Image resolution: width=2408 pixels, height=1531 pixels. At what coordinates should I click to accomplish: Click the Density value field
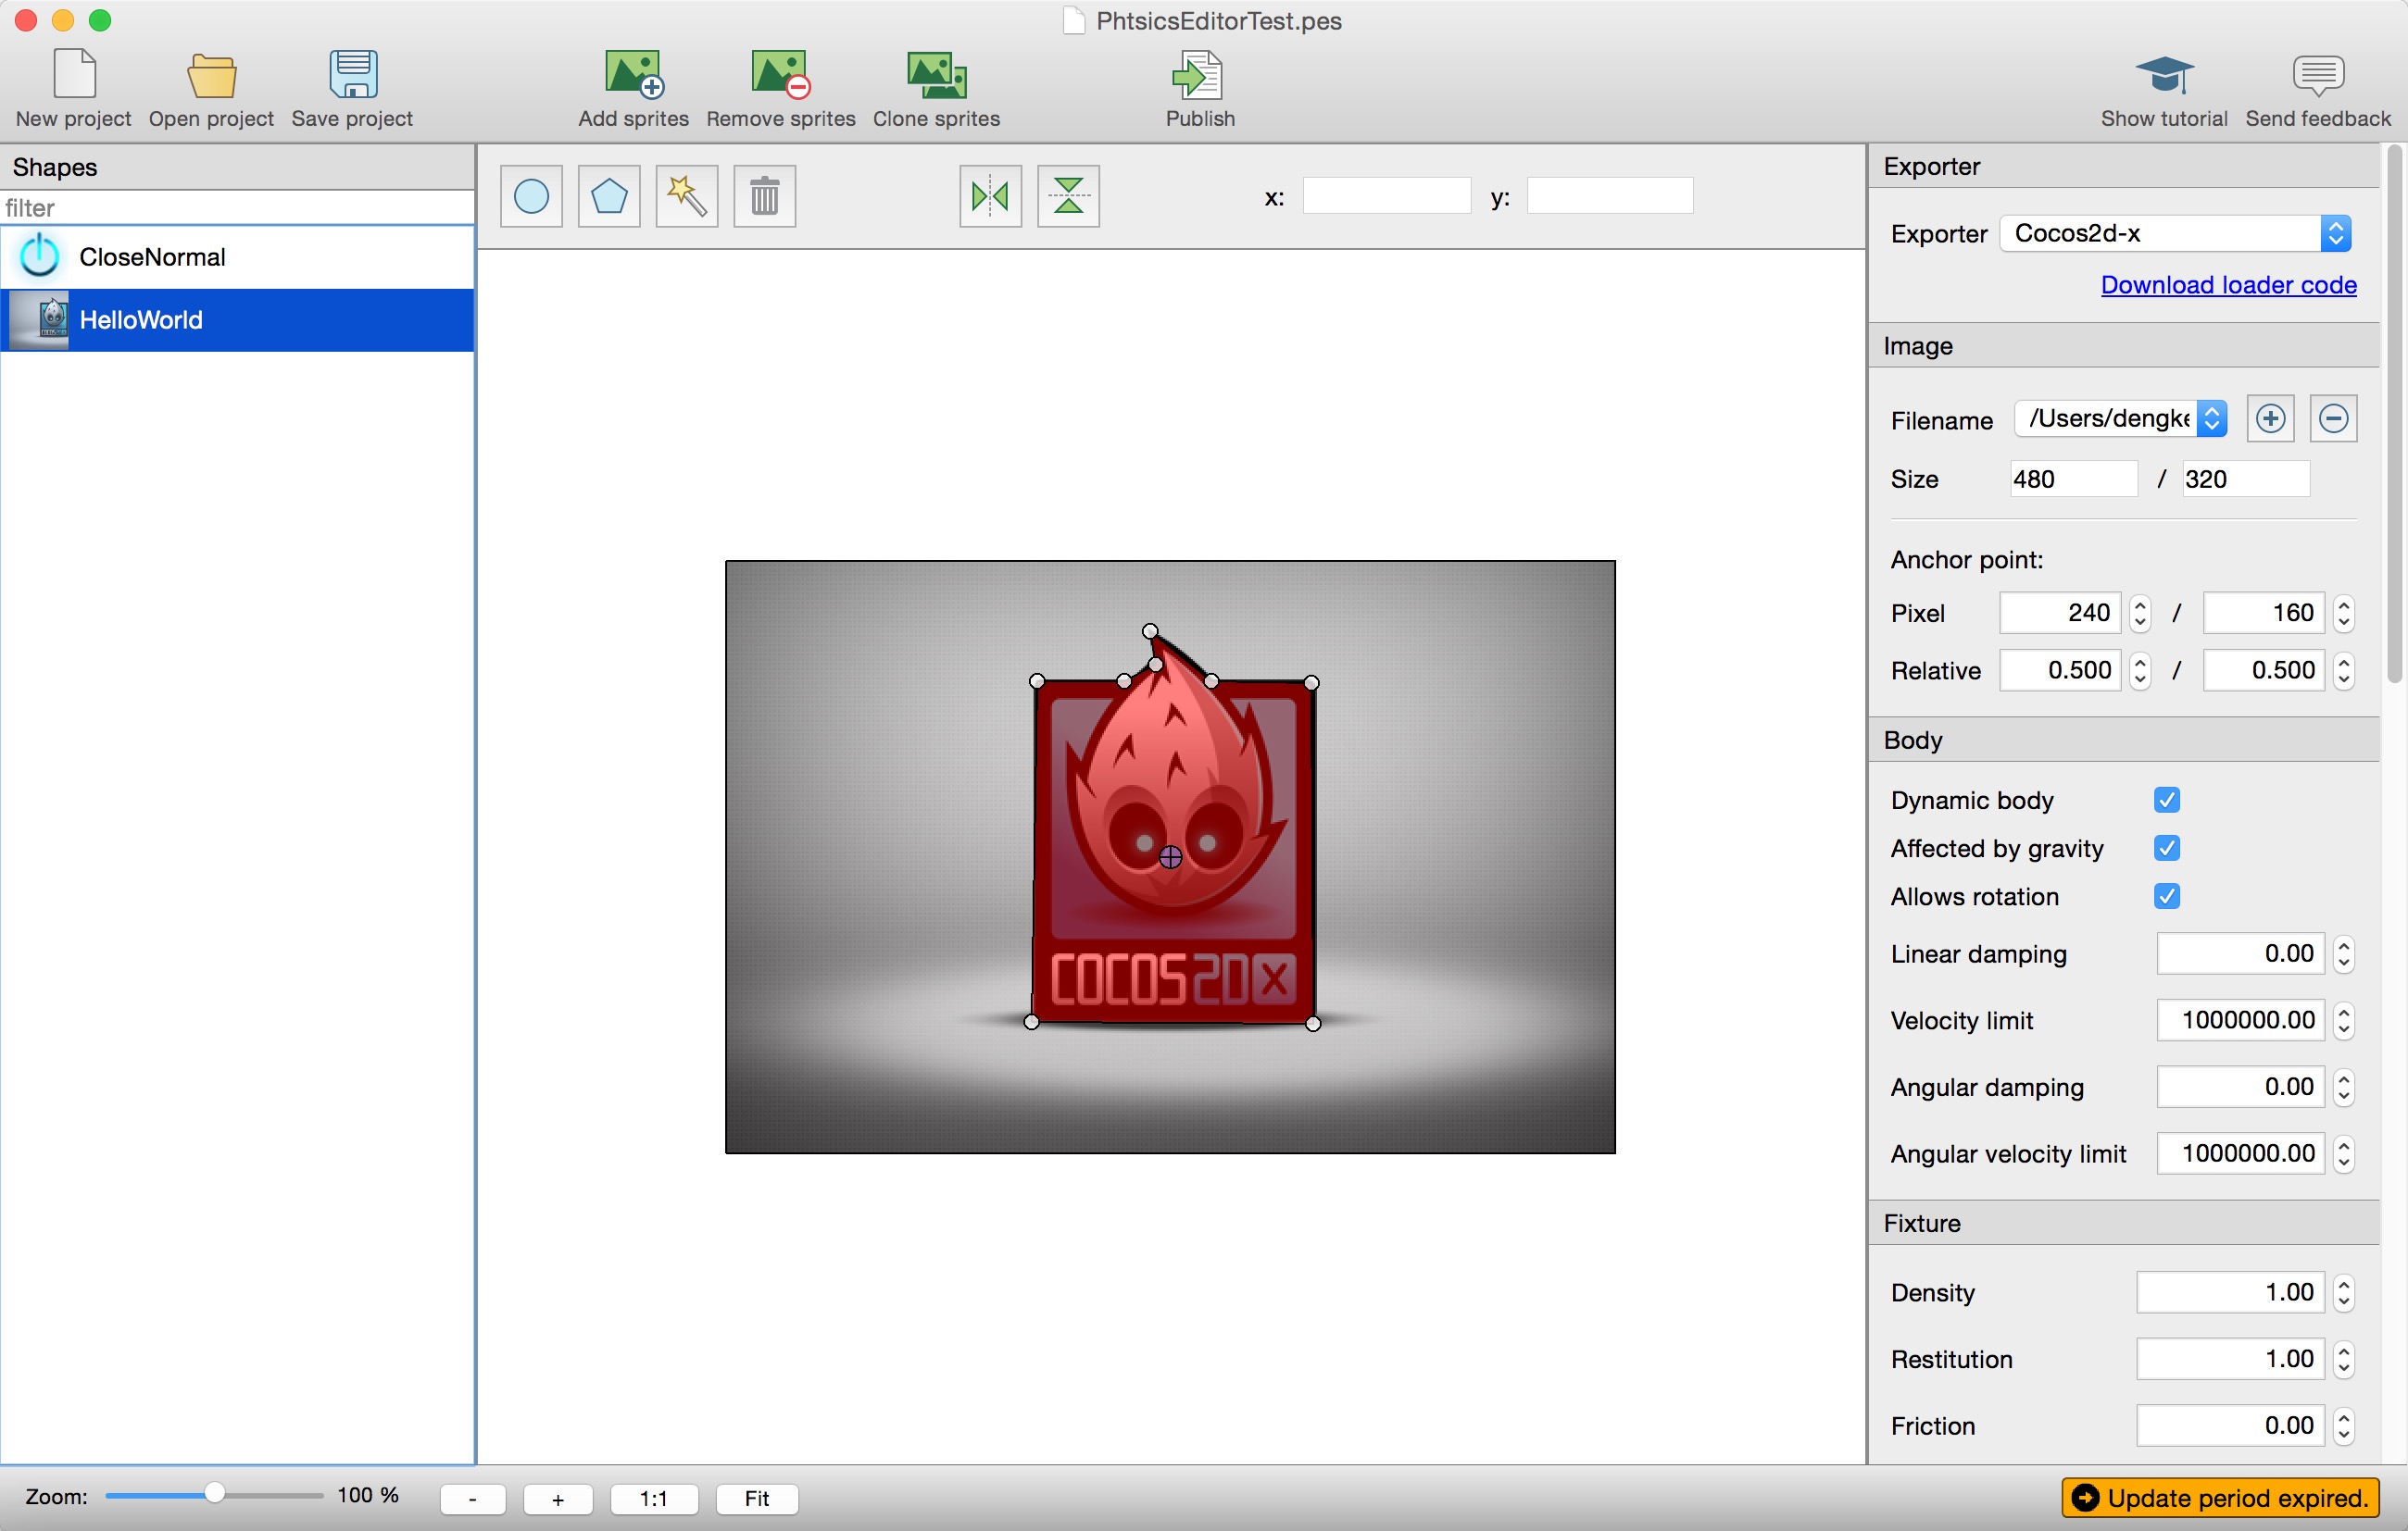2229,1293
